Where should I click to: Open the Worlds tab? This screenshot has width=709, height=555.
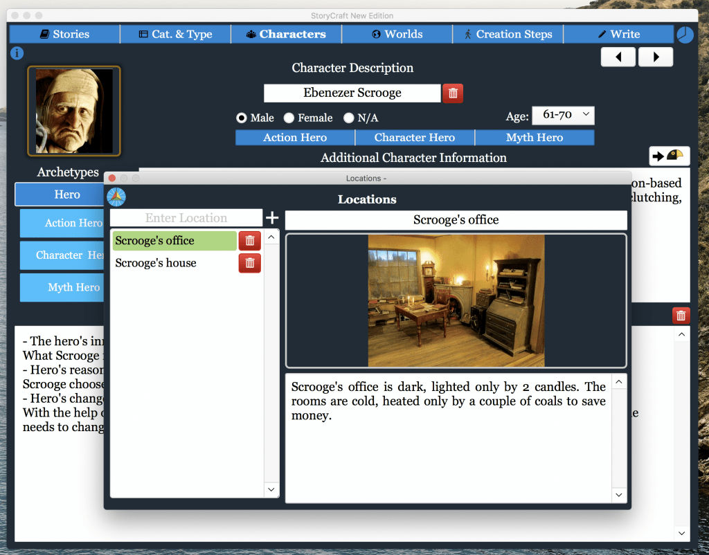[397, 35]
